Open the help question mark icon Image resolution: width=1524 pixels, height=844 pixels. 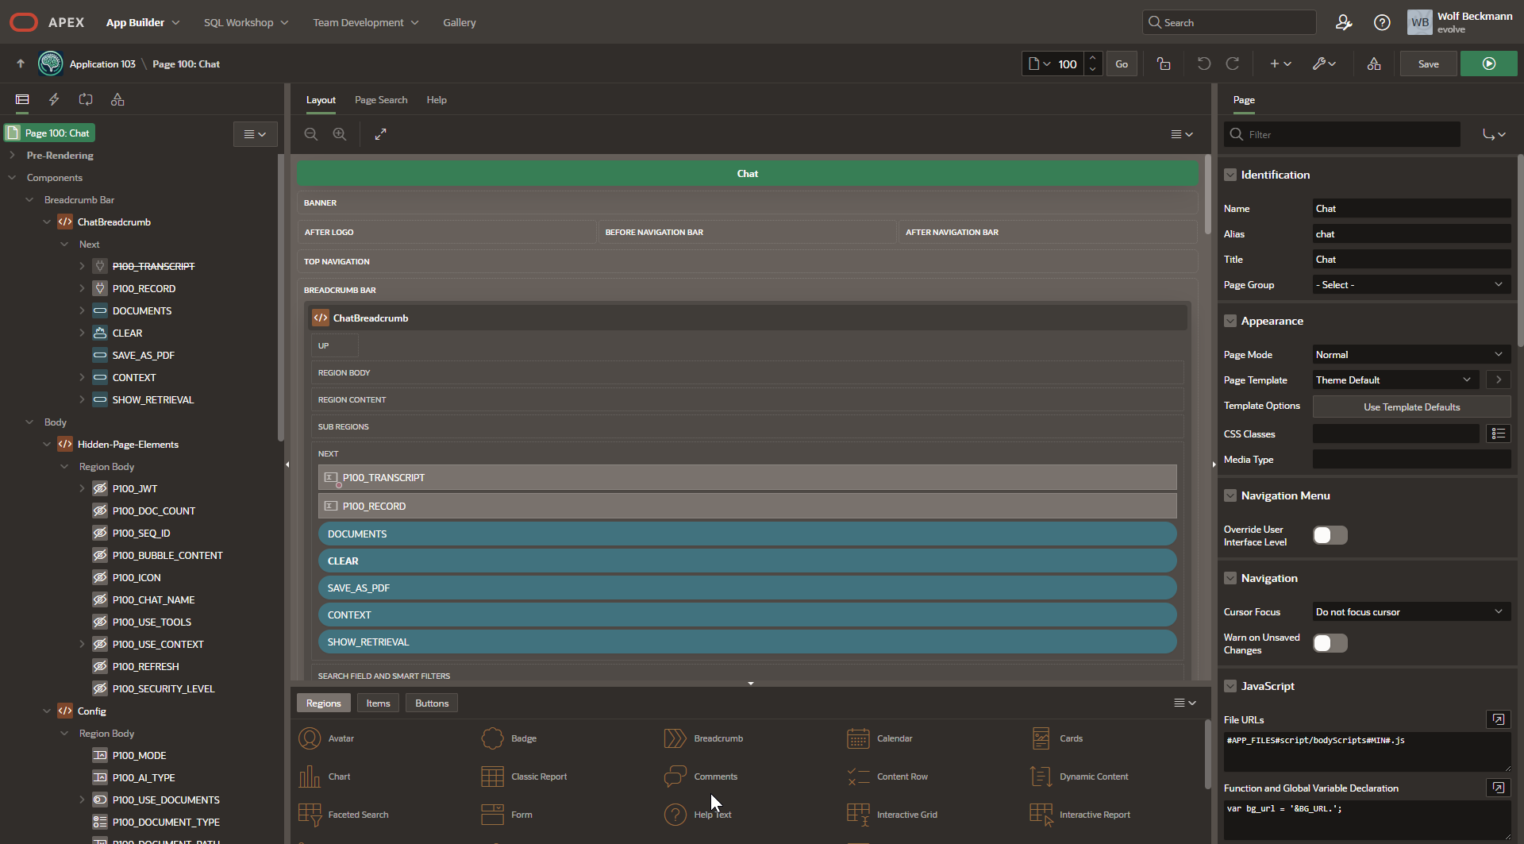(x=1382, y=23)
